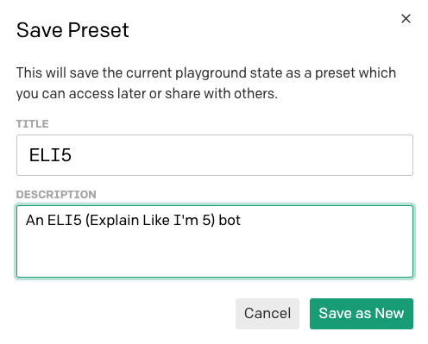
Task: Hit the grey Cancel button
Action: coord(267,314)
